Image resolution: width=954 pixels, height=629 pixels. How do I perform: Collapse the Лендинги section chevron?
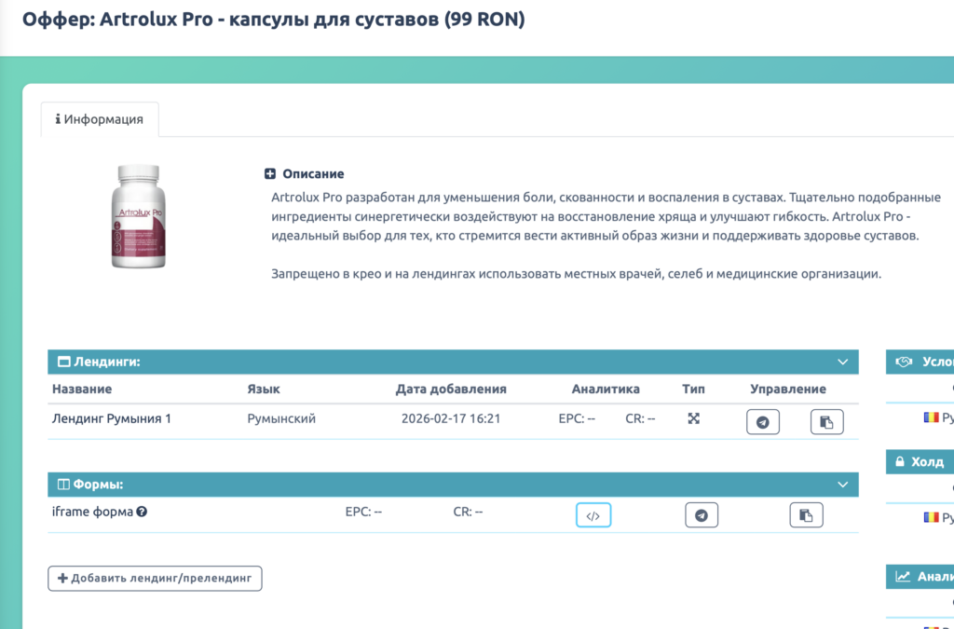tap(842, 362)
